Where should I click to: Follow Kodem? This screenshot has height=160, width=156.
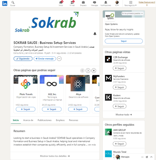click(119, 106)
